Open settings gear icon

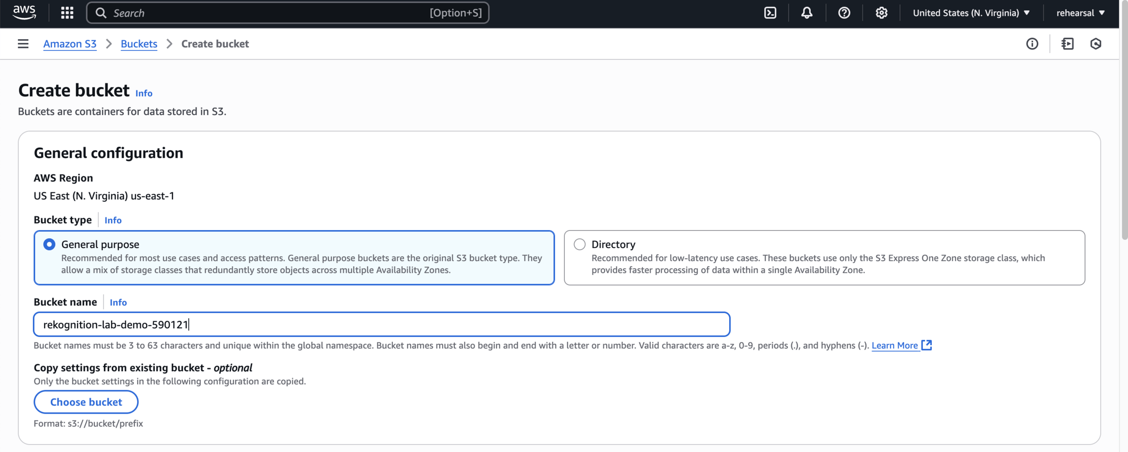[881, 13]
